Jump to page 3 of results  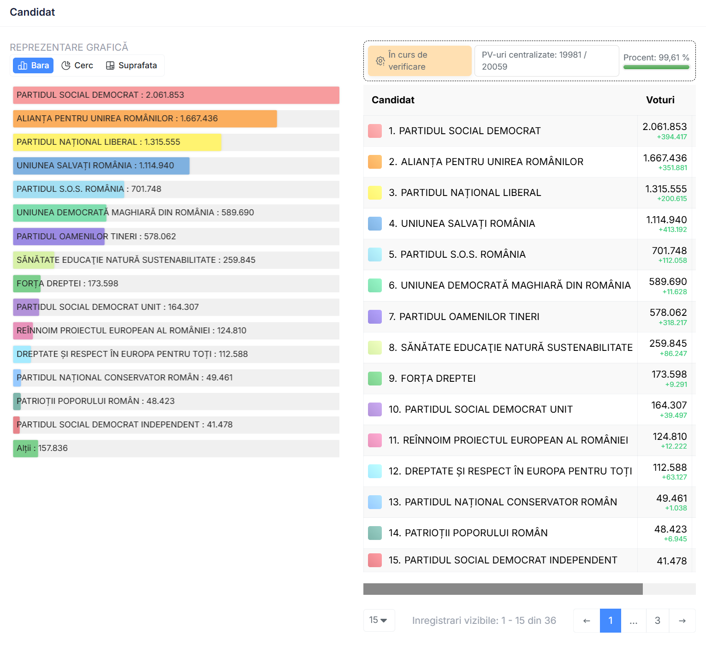click(657, 621)
